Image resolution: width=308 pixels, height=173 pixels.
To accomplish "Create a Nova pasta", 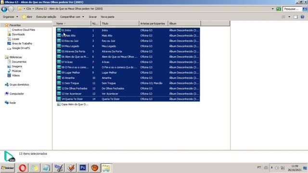I will point(107,17).
